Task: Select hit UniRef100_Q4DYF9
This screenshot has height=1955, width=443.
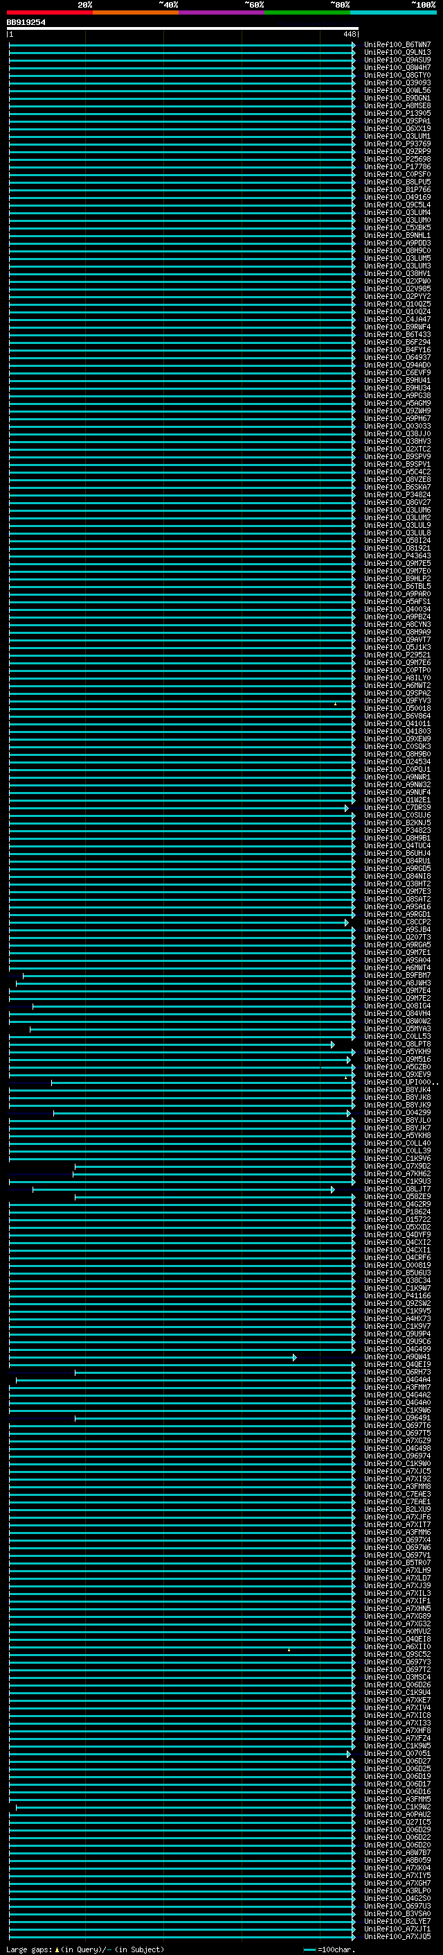Action: click(397, 1234)
